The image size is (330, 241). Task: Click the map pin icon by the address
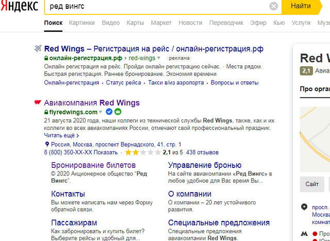tap(47, 144)
